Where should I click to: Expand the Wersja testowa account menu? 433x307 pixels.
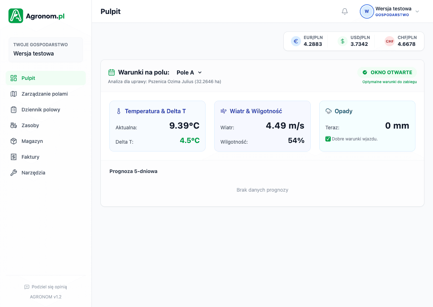[417, 11]
